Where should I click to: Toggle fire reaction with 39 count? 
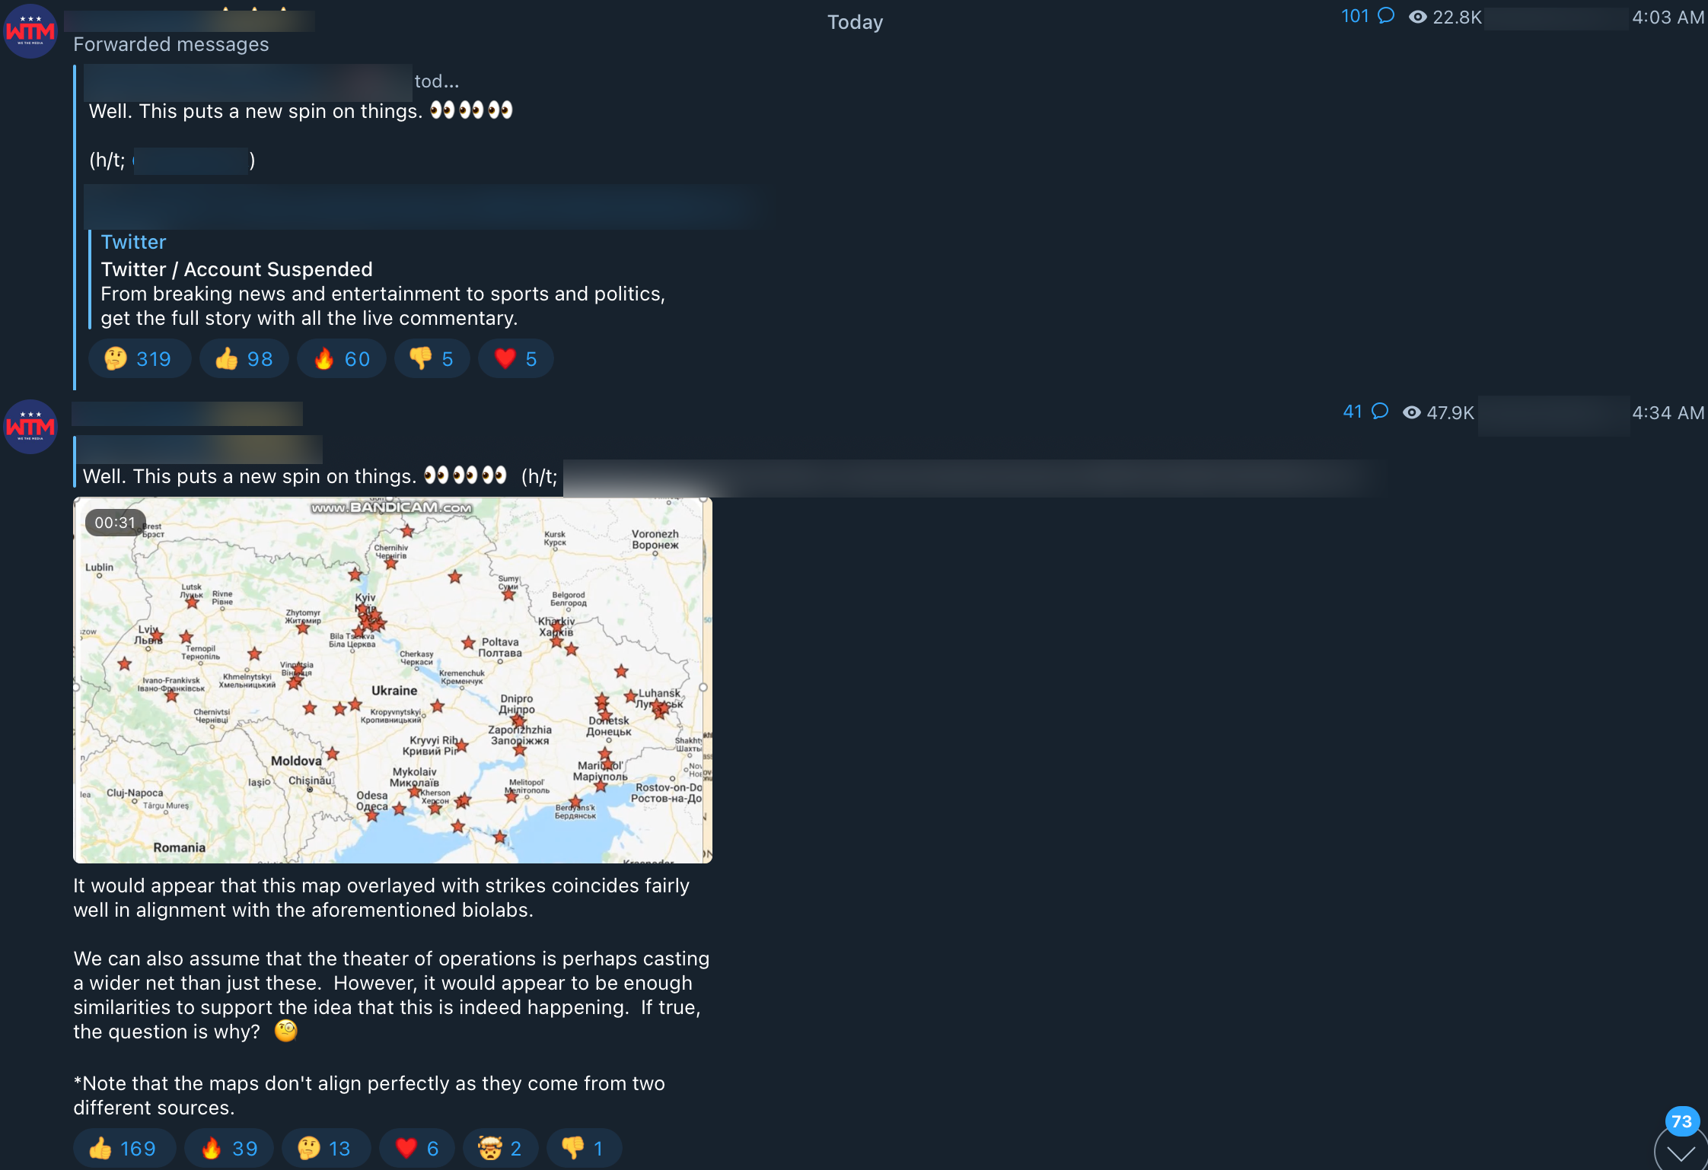click(x=229, y=1148)
